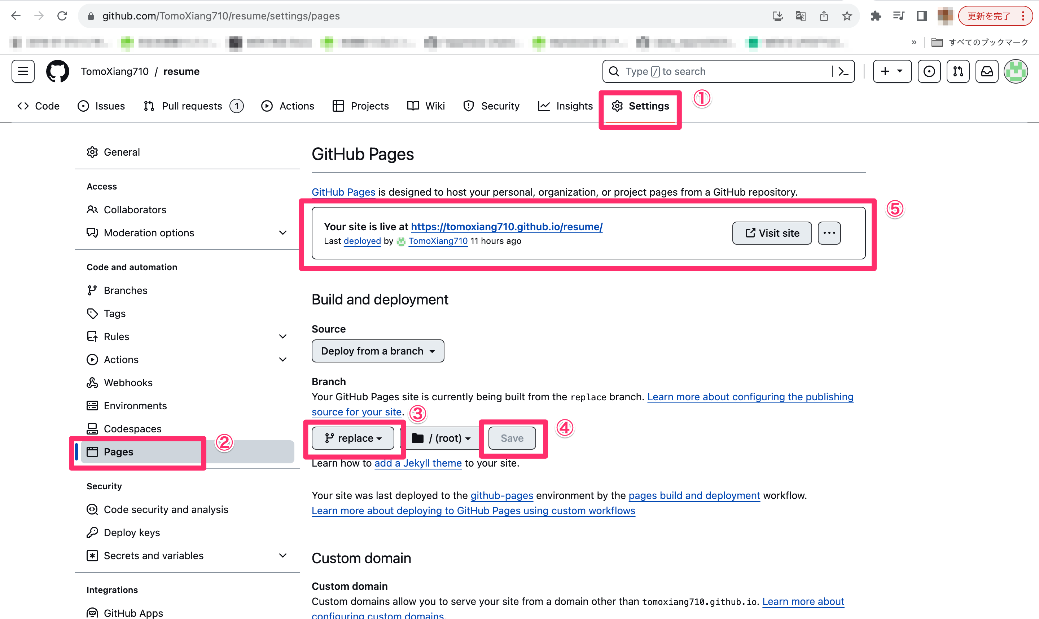Expand Moderation options in sidebar
1039x619 pixels.
tap(283, 233)
